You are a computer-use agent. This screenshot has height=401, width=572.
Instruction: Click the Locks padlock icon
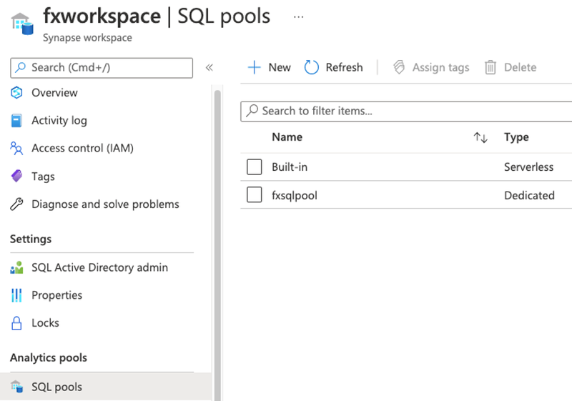tap(16, 323)
